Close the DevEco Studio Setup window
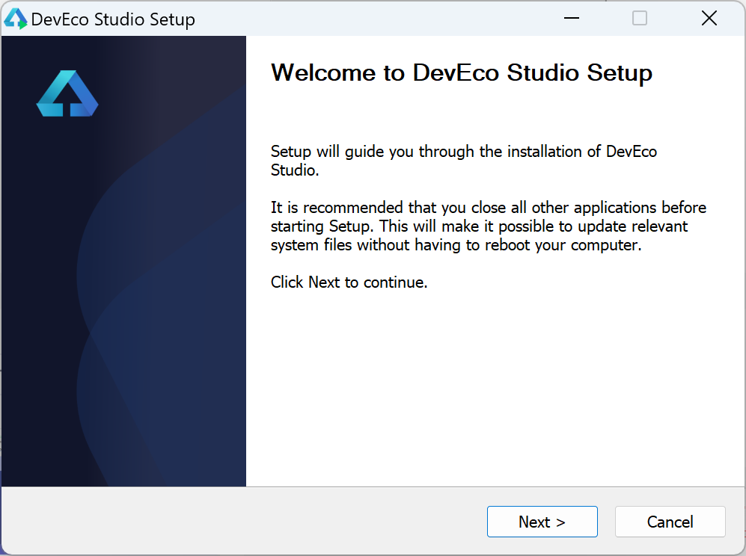The width and height of the screenshot is (746, 556). (x=709, y=19)
